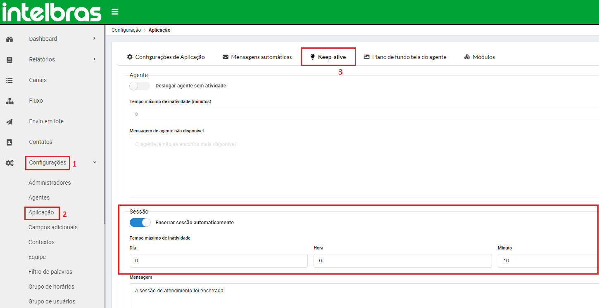The width and height of the screenshot is (599, 308).
Task: Click the cubes icon on Módulos tab
Action: click(467, 57)
